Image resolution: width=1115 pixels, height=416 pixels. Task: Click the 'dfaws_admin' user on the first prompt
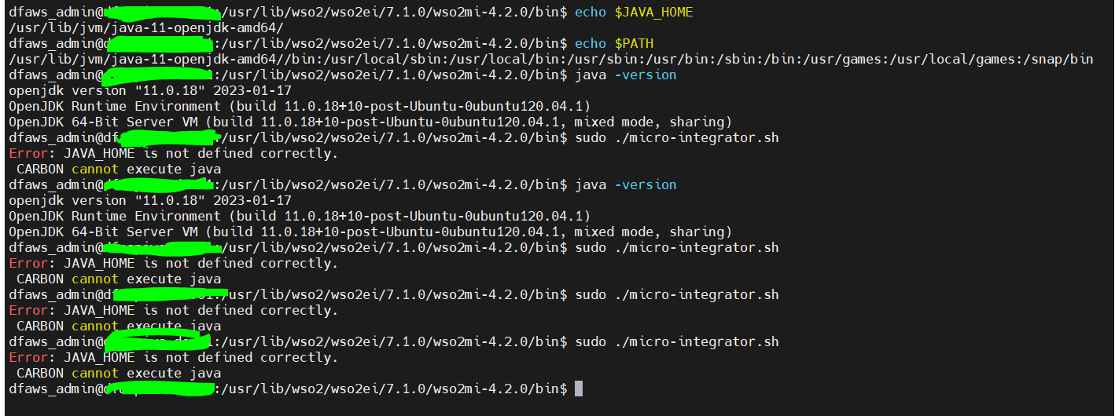coord(52,13)
